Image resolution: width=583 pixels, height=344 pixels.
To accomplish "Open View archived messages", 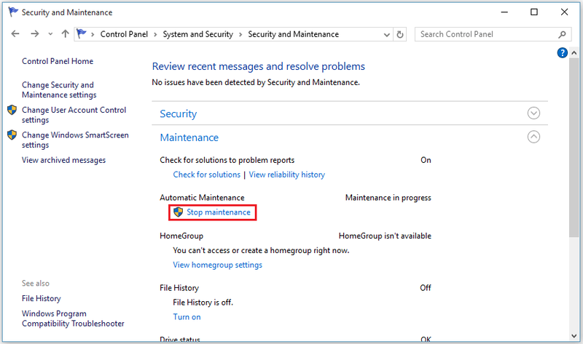I will pos(63,160).
